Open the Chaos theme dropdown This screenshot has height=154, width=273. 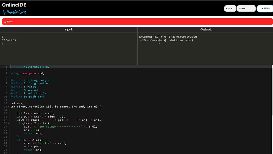coord(246,8)
